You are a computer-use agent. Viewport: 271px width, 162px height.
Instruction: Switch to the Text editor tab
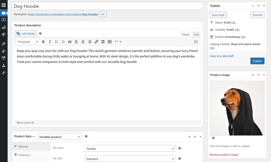[196, 35]
